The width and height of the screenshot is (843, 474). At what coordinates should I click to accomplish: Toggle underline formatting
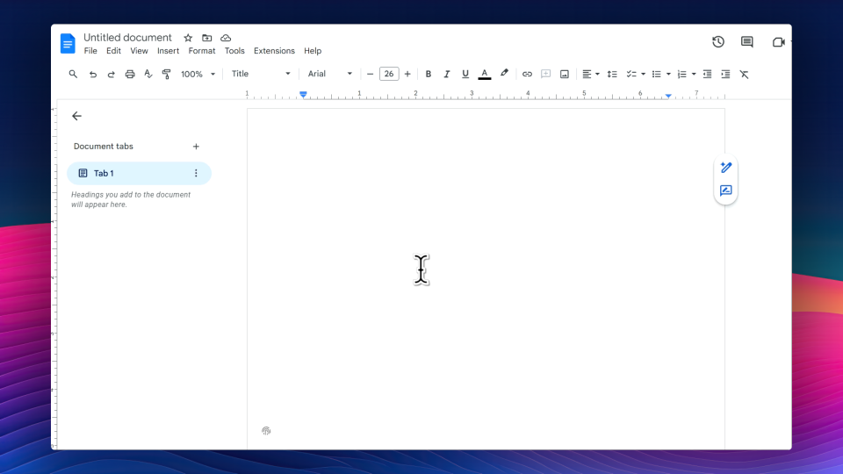point(465,74)
